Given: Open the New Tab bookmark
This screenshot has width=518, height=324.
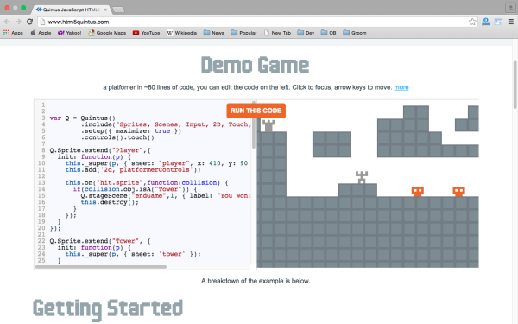Looking at the screenshot, I should (x=277, y=33).
